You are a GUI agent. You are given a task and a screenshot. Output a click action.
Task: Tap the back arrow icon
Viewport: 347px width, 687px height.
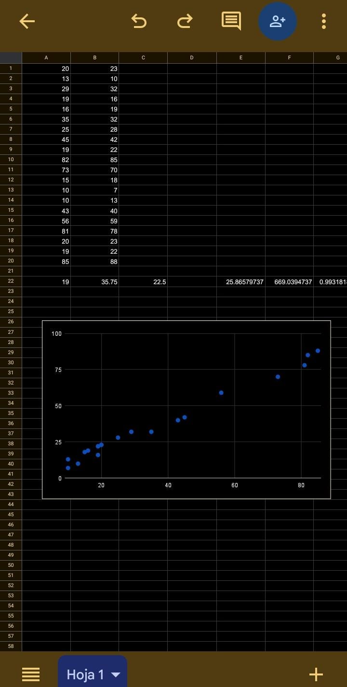(27, 21)
